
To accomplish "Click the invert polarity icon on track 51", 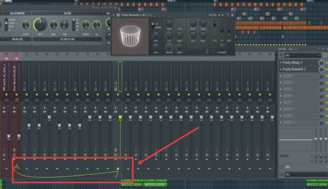I will pos(115,108).
